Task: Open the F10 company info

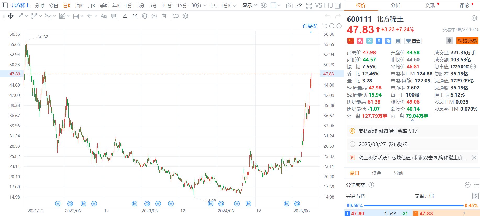Action: coord(328,5)
